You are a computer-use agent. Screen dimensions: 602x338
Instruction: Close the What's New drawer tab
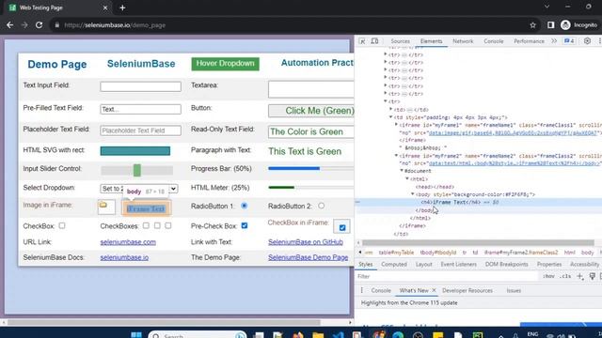click(x=434, y=290)
